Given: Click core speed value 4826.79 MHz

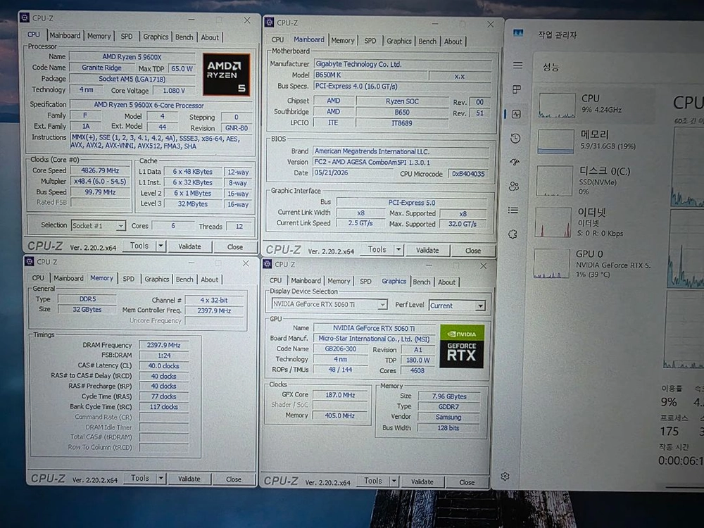Looking at the screenshot, I should (x=100, y=170).
